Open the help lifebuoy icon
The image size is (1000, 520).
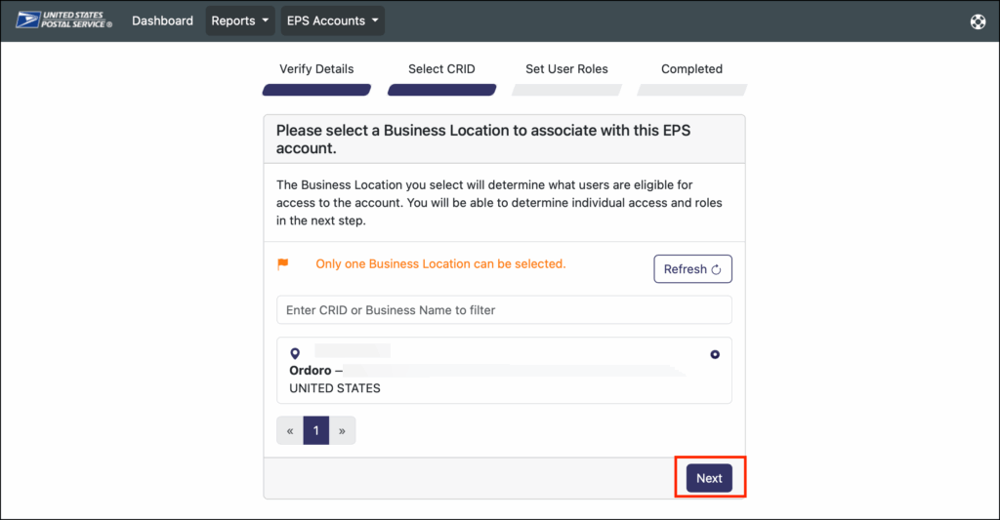[978, 21]
